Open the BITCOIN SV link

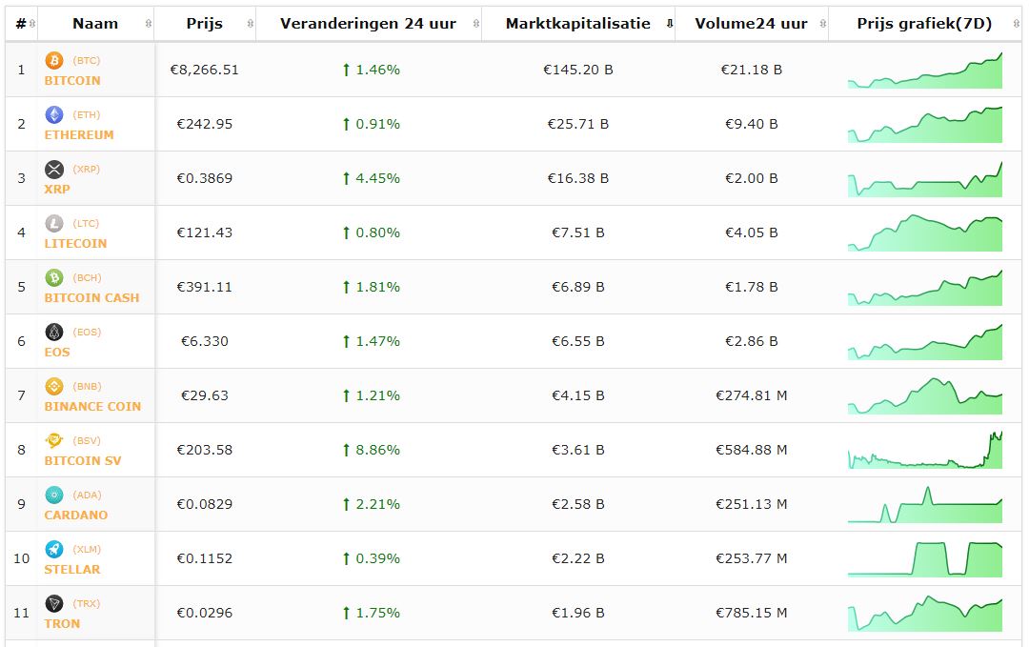coord(83,461)
